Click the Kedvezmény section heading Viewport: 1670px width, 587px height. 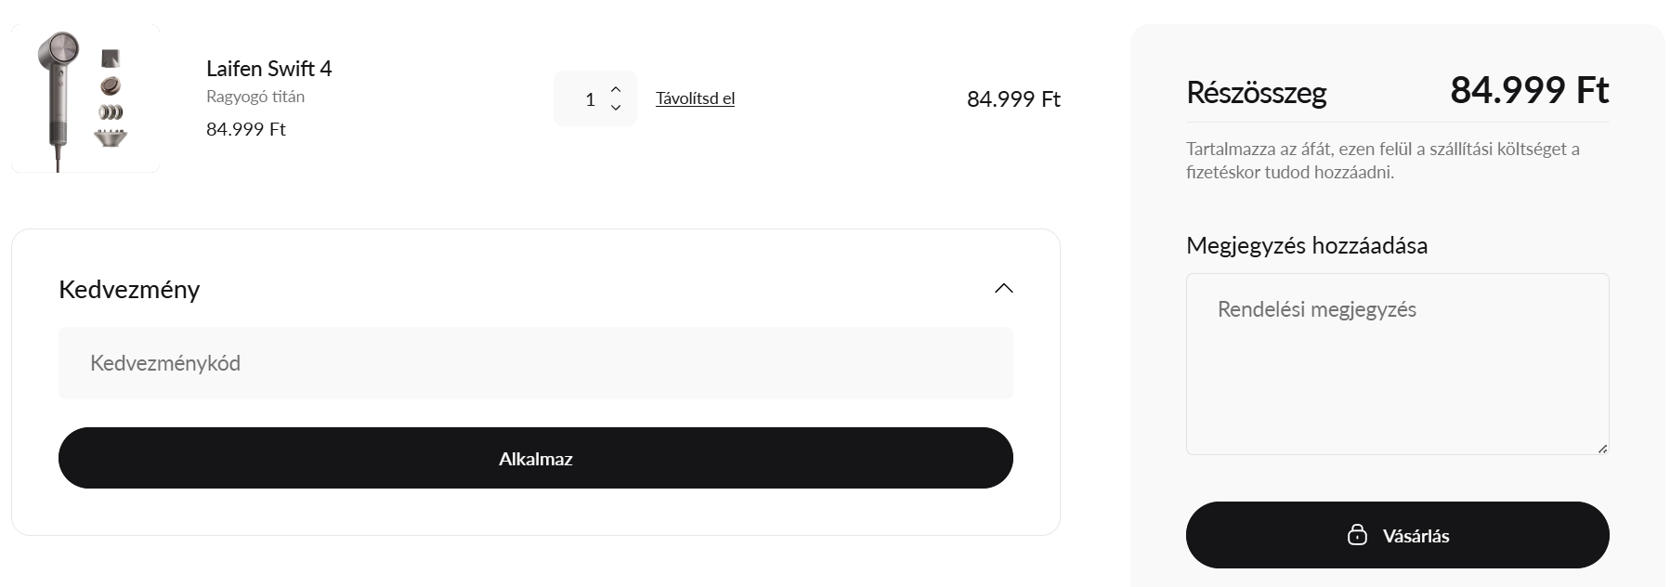(x=129, y=290)
